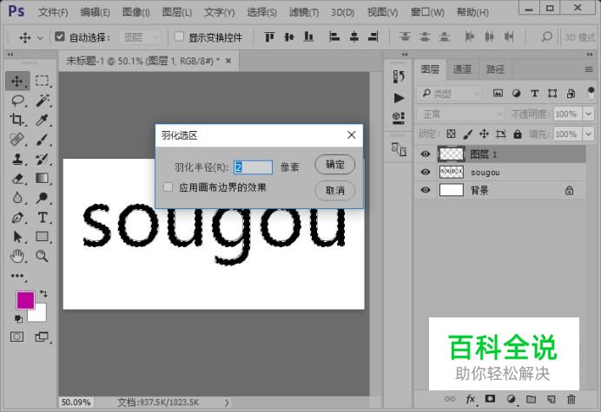Viewport: 601px width, 412px height.
Task: Select the Eraser tool
Action: (17, 179)
